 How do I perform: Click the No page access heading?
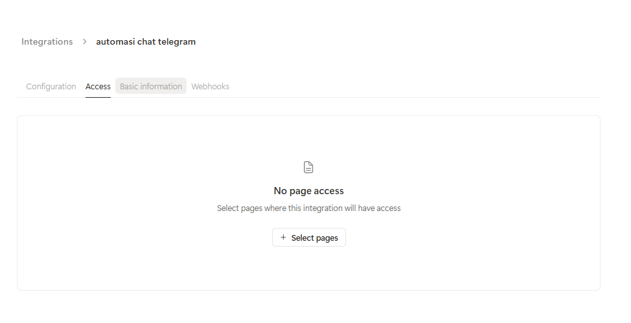308,191
